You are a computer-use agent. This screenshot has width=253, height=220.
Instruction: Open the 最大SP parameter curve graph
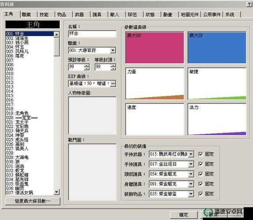[x=217, y=48]
